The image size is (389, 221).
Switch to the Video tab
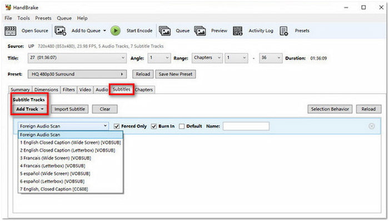pos(85,90)
